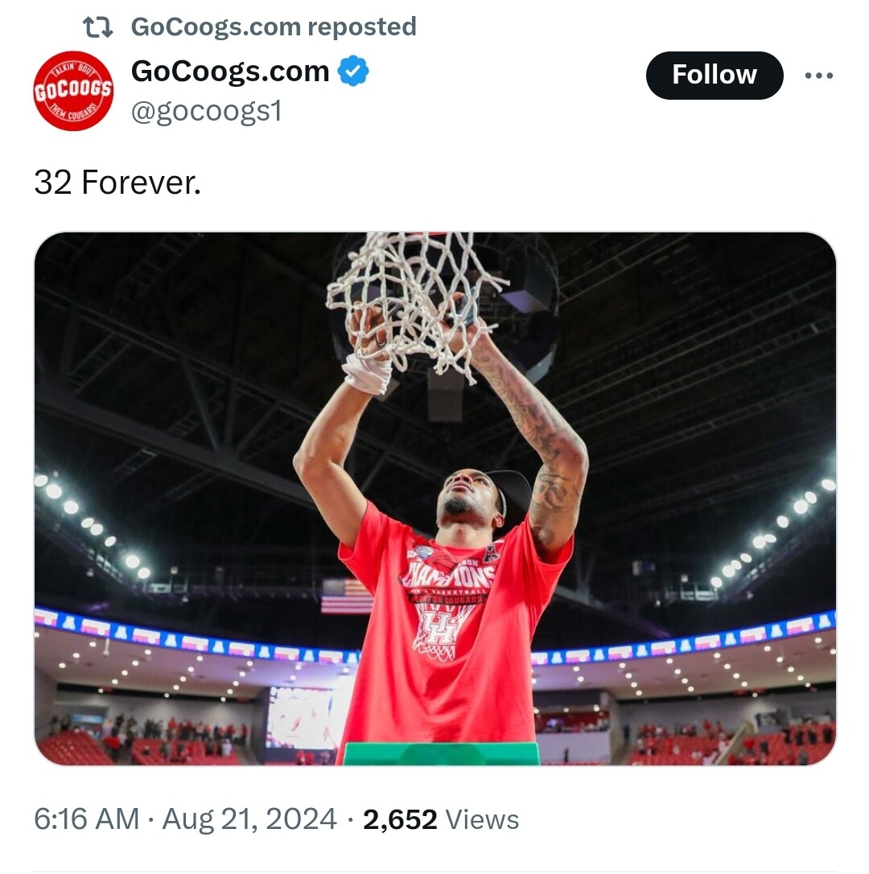Click the "32 Forever." post text

pos(117,184)
